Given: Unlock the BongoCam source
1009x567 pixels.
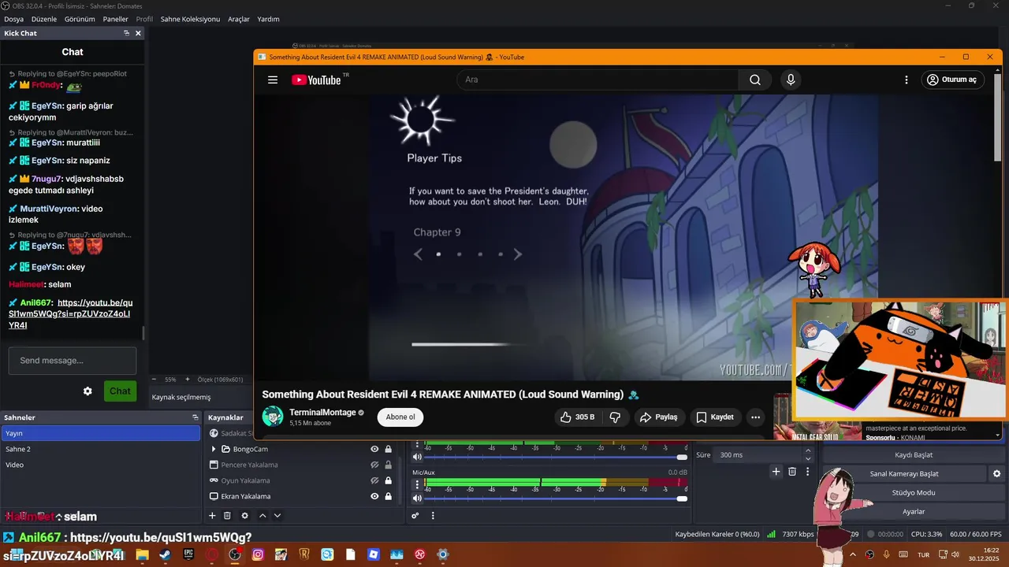Looking at the screenshot, I should (388, 449).
